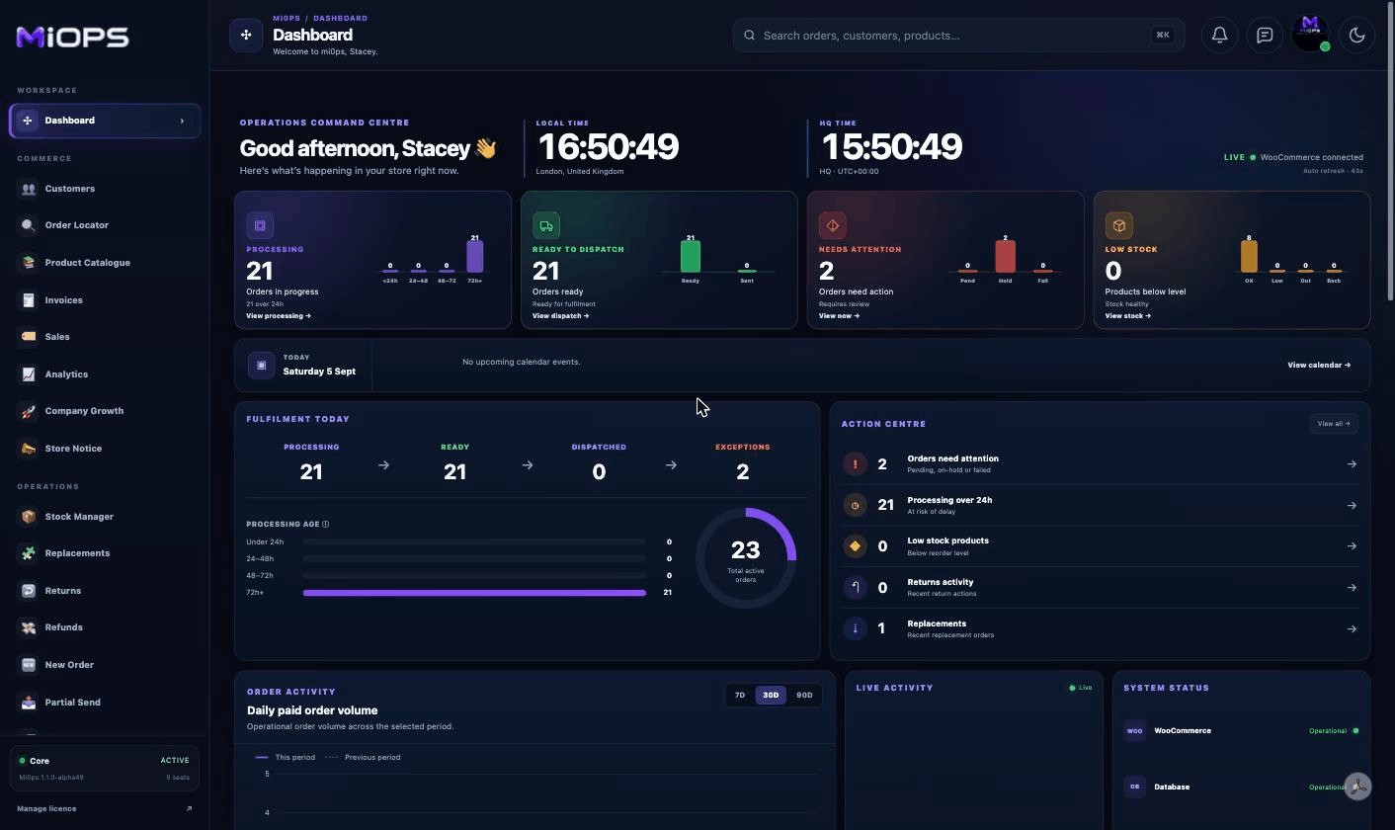This screenshot has width=1395, height=830.
Task: Click the Analytics chart icon
Action: (x=28, y=374)
